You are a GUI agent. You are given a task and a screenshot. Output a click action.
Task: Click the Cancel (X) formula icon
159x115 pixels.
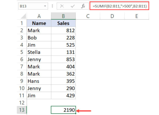coord(62,6)
